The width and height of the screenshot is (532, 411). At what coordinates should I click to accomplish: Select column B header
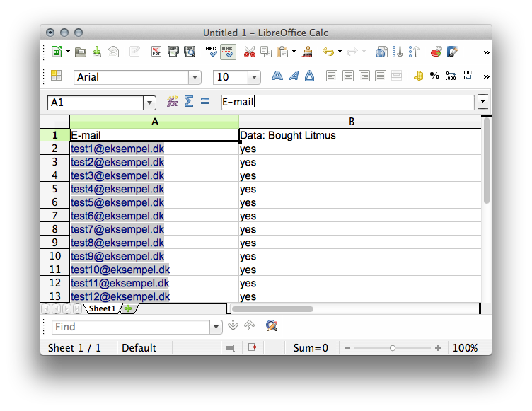point(351,122)
